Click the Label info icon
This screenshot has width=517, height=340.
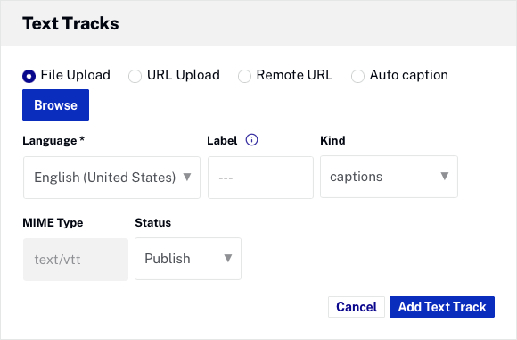click(251, 140)
